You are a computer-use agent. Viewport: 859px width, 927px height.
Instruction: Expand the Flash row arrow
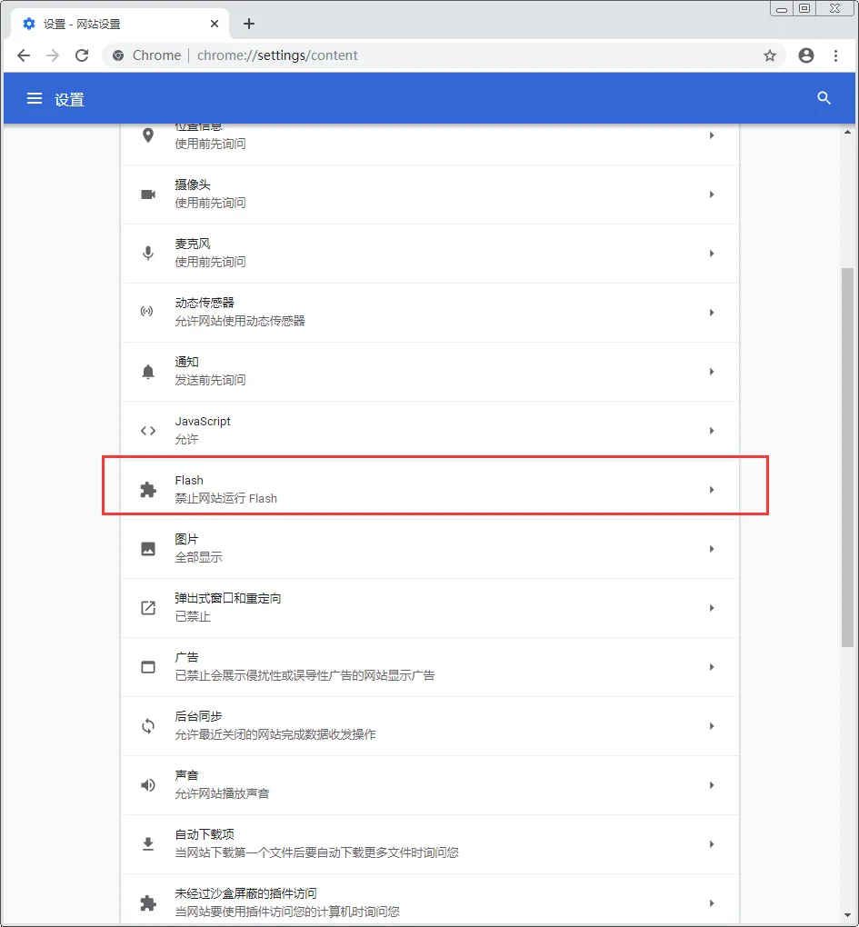click(712, 490)
